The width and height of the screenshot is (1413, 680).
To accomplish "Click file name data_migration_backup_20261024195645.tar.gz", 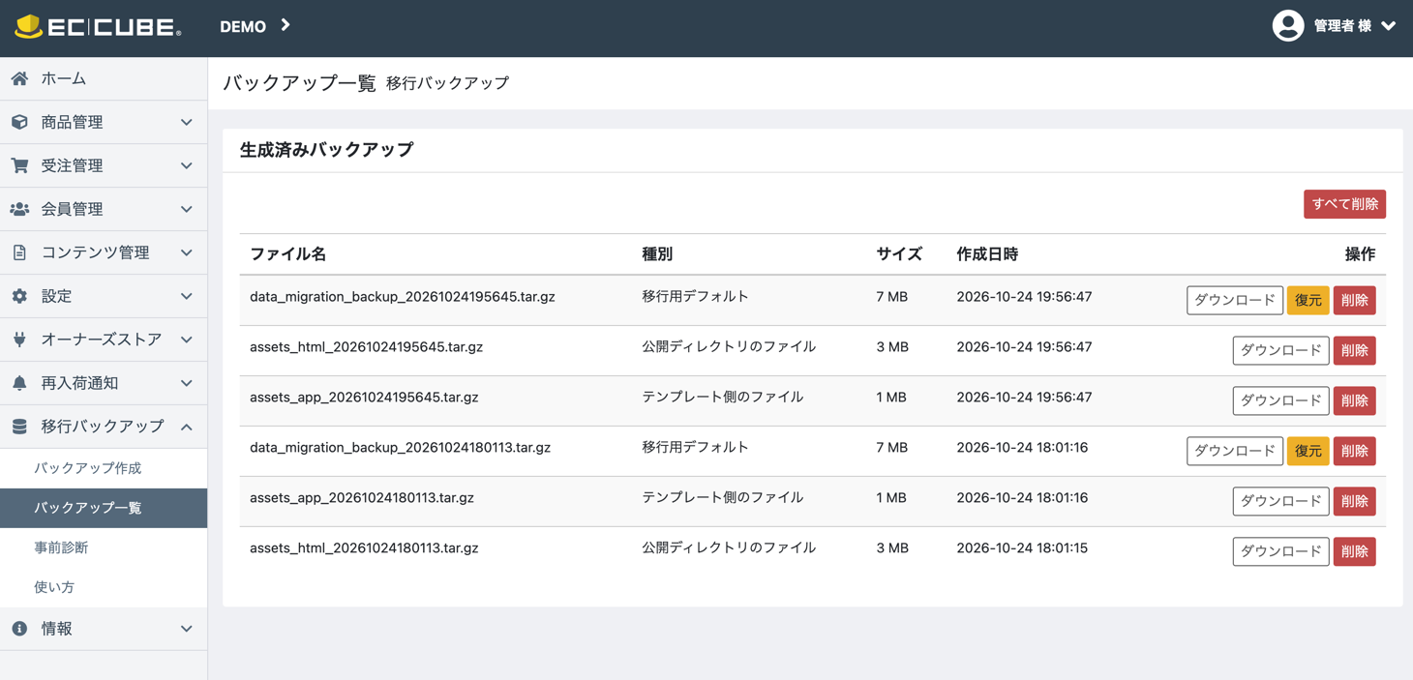I will pyautogui.click(x=403, y=297).
